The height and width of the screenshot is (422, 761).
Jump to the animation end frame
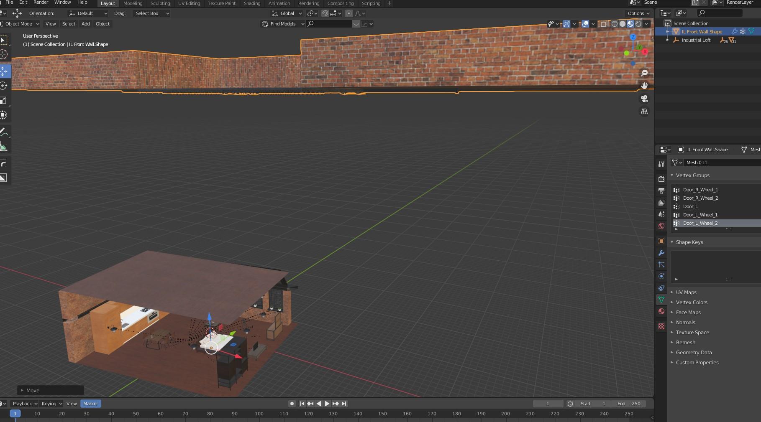[x=344, y=404]
